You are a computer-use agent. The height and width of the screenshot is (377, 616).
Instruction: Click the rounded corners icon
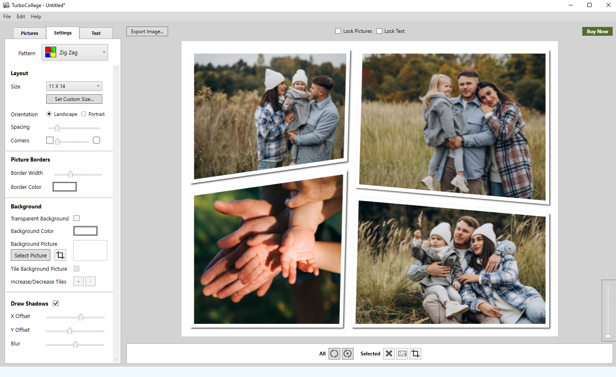point(96,140)
